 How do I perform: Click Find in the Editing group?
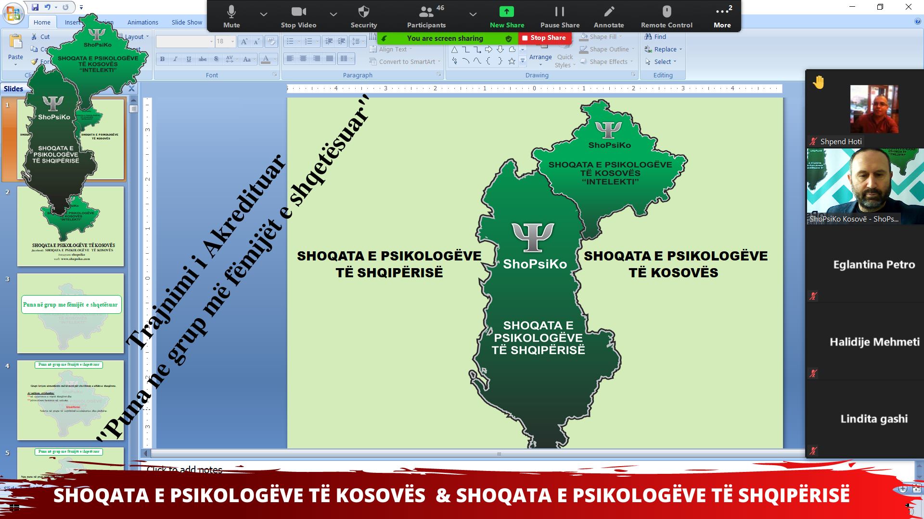655,37
